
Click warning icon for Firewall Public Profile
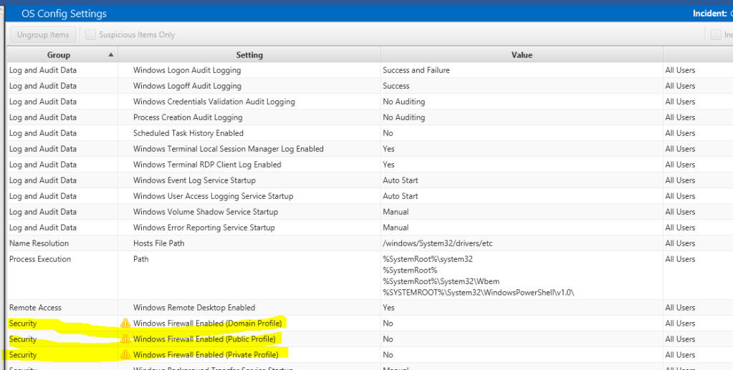(126, 339)
